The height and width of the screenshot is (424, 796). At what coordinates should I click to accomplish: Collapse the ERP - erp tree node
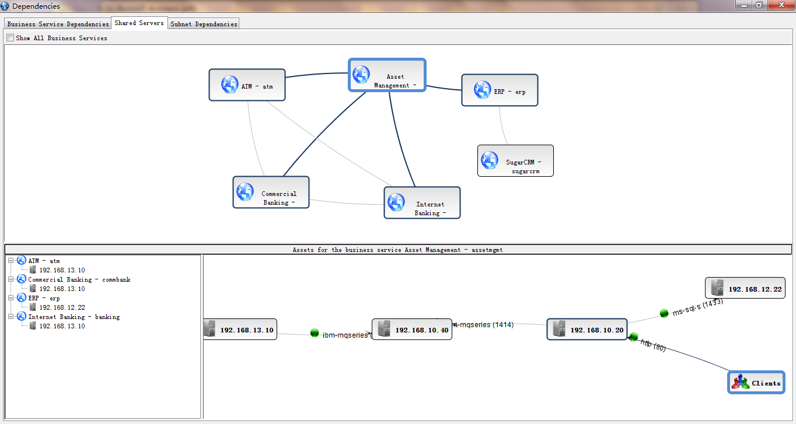(x=11, y=298)
